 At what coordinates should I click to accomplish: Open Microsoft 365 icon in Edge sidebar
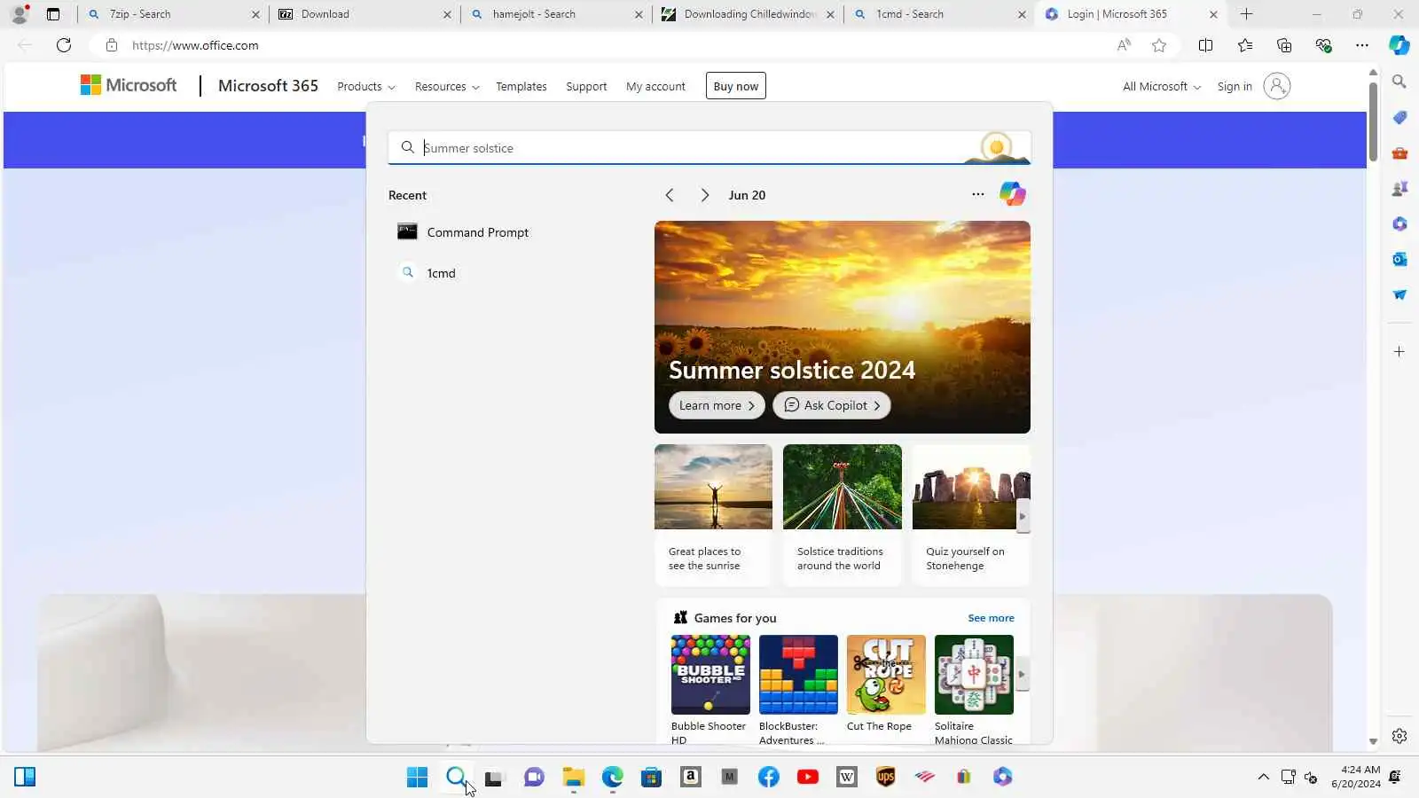1399,223
